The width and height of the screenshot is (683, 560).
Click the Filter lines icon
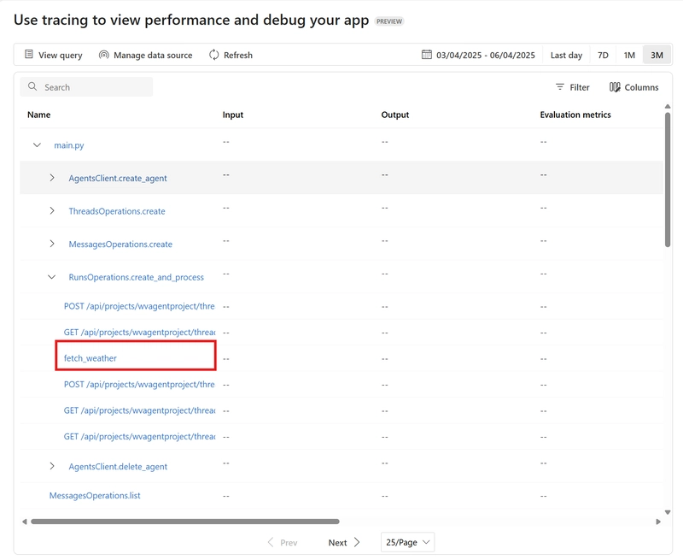pyautogui.click(x=560, y=87)
